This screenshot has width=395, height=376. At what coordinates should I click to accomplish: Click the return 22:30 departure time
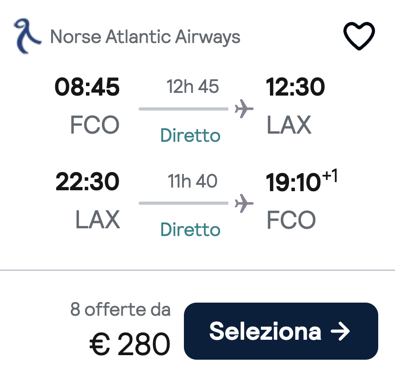(x=87, y=182)
